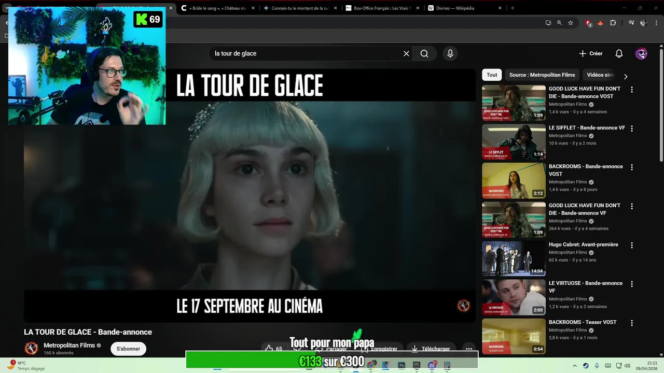The image size is (664, 373).
Task: Click the zoom magnifier in address bar
Action: click(559, 23)
